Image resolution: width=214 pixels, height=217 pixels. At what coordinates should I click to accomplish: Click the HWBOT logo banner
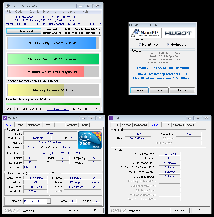point(178,33)
